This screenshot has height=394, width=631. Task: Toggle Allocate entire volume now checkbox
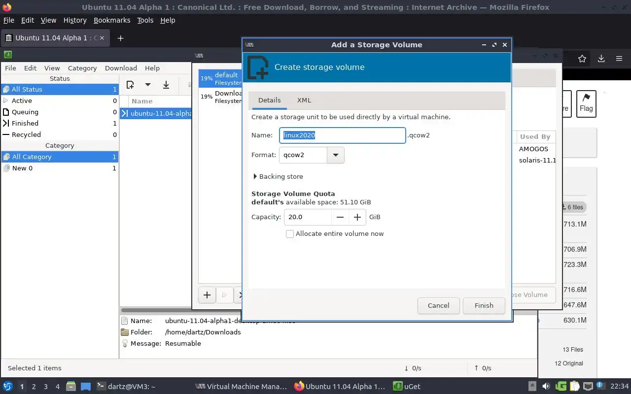click(x=290, y=234)
